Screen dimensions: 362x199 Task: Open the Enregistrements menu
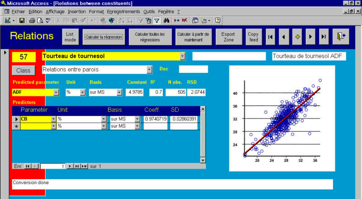[124, 11]
